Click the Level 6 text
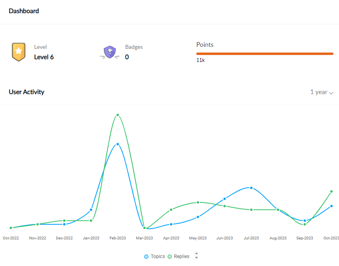The width and height of the screenshot is (339, 266). click(x=44, y=57)
